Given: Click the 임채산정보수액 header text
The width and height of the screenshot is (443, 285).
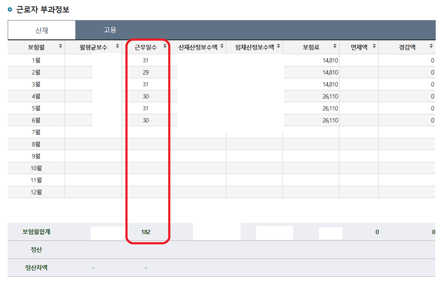Looking at the screenshot, I should (x=255, y=47).
